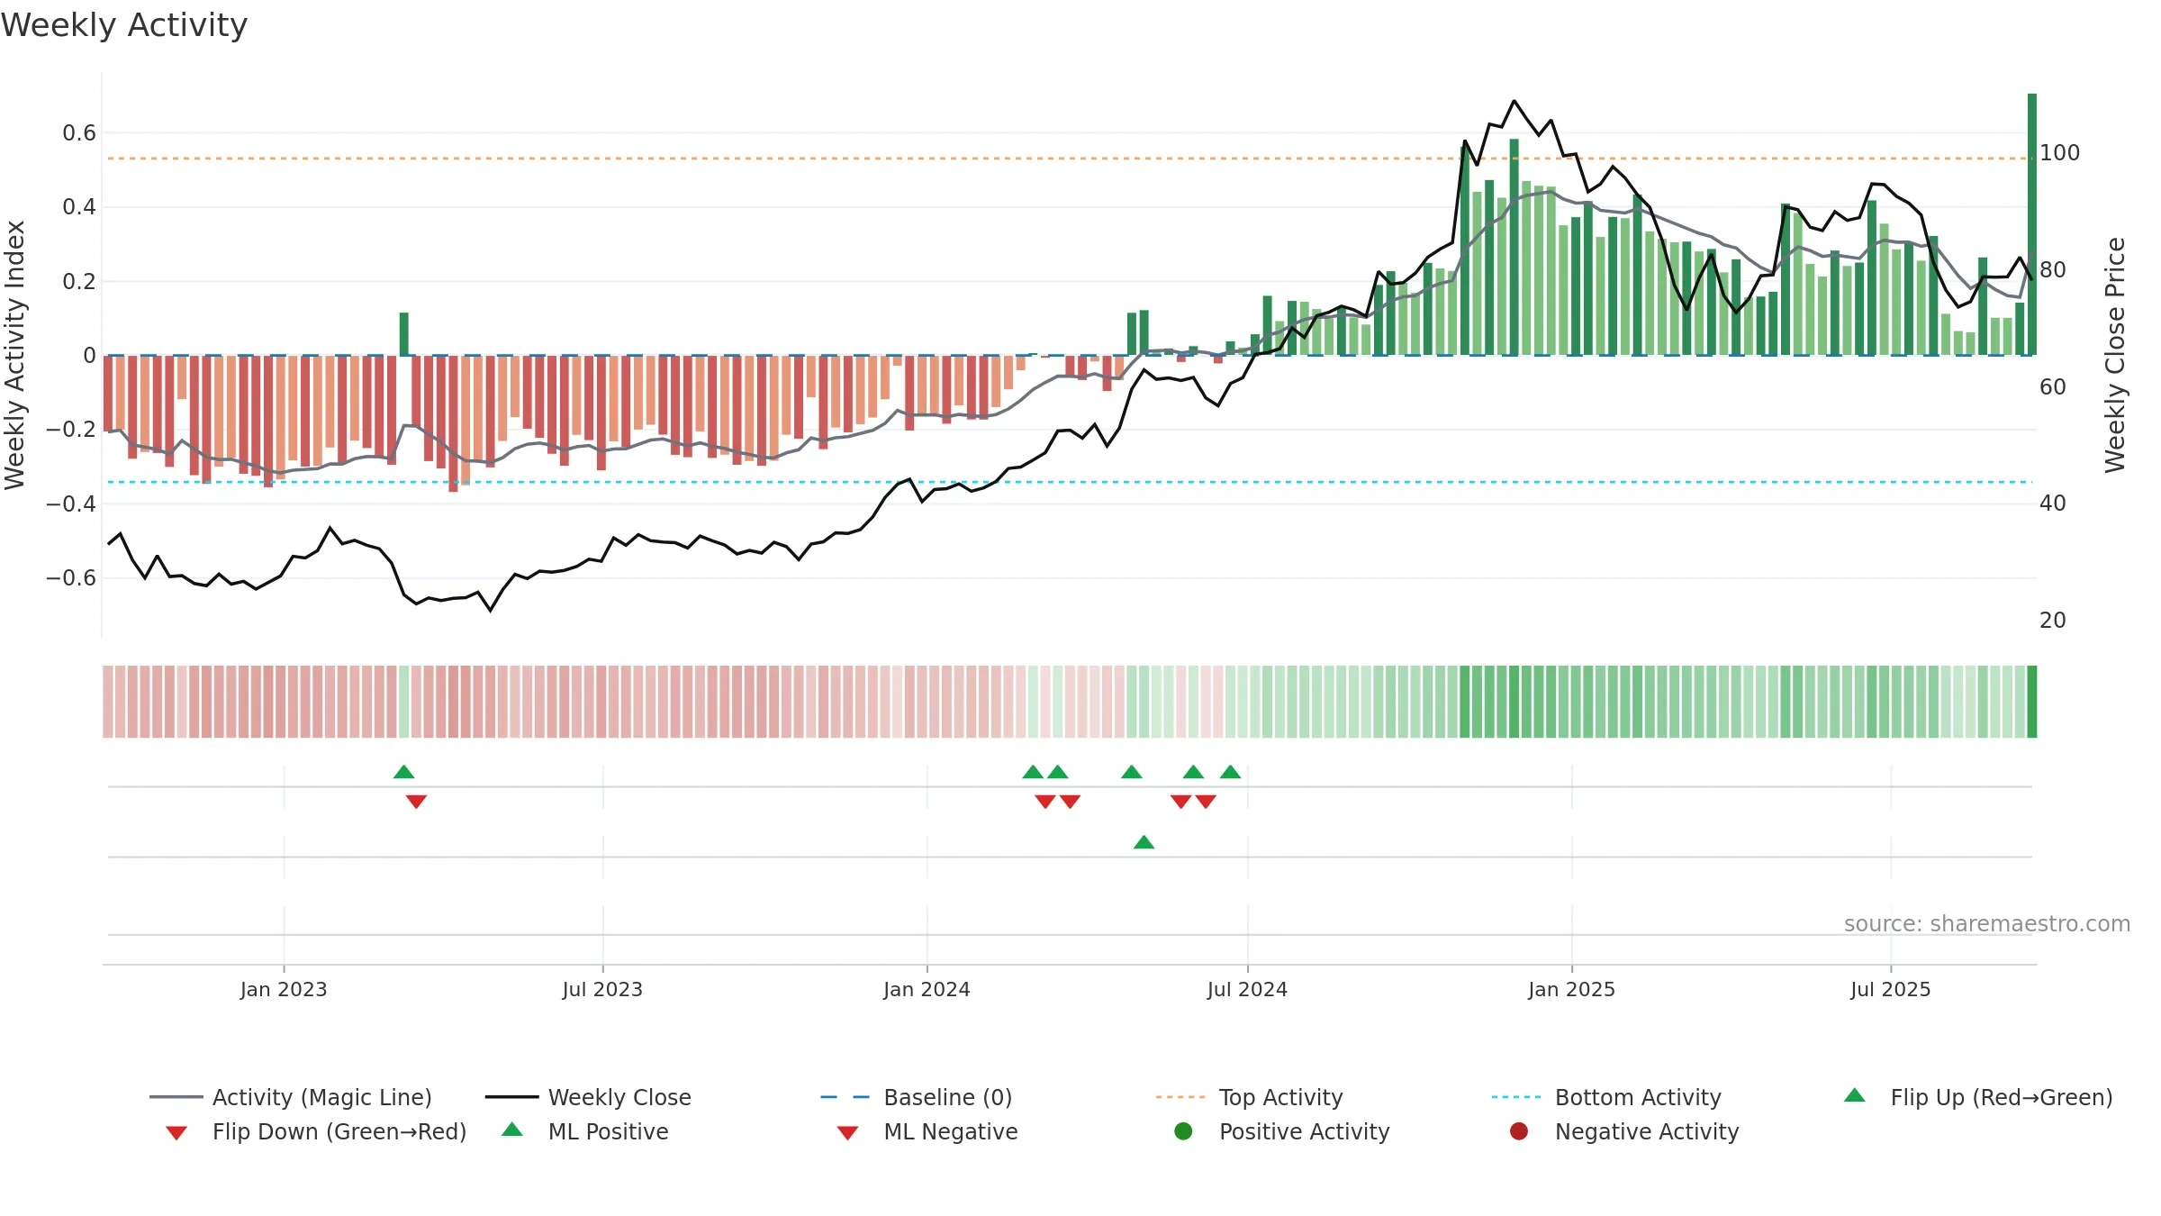Click the Positive Activity green circle icon
2161x1216 pixels.
click(1183, 1130)
